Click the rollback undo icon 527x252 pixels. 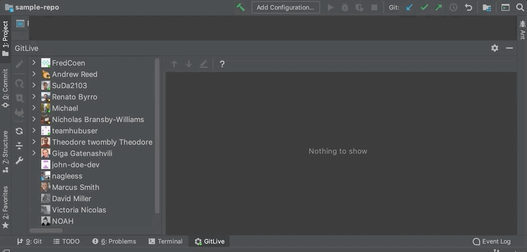pos(469,7)
